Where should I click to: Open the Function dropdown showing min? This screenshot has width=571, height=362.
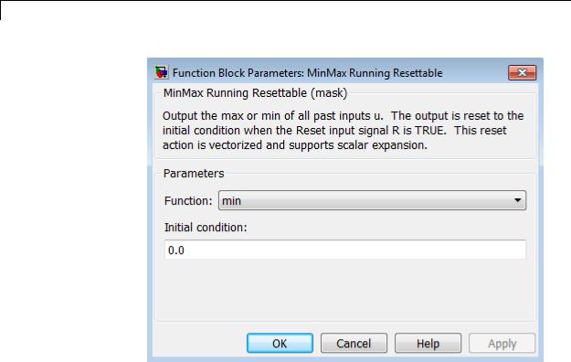[x=372, y=200]
